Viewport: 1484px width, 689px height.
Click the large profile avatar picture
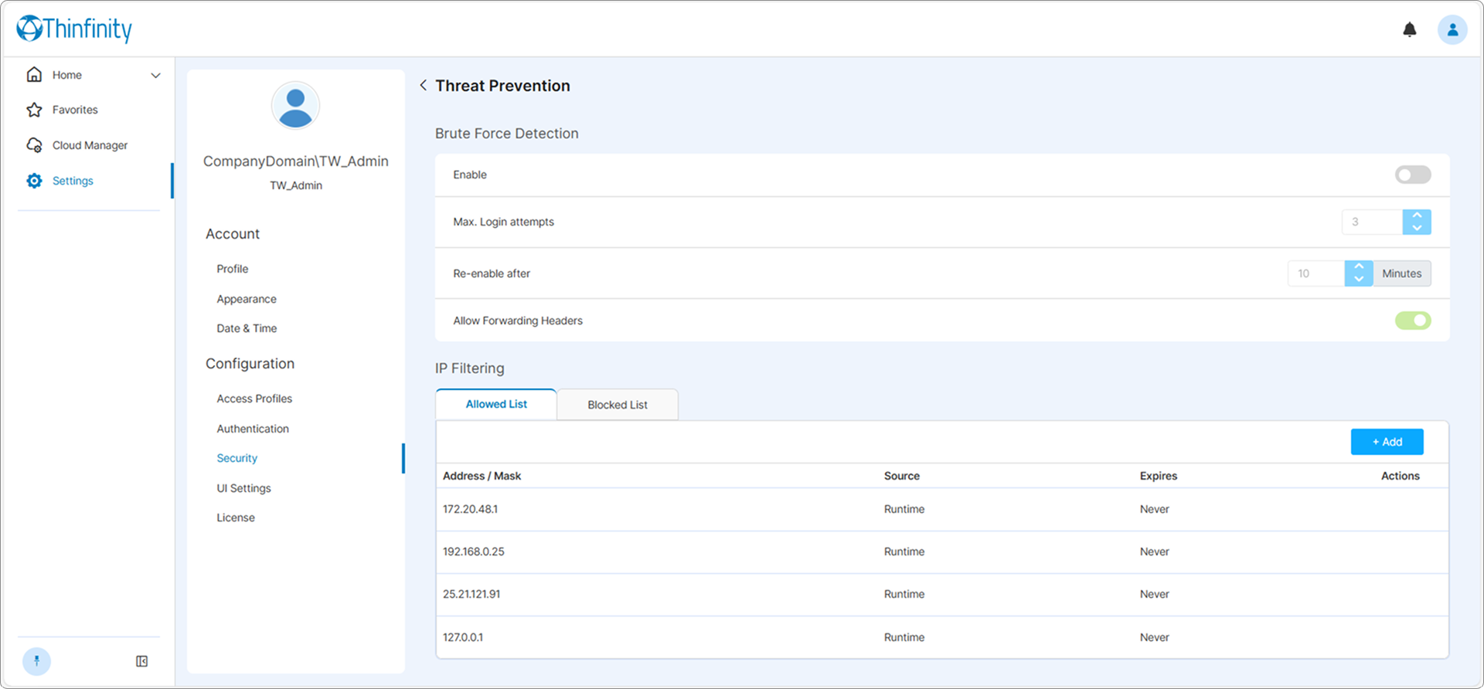coord(295,106)
